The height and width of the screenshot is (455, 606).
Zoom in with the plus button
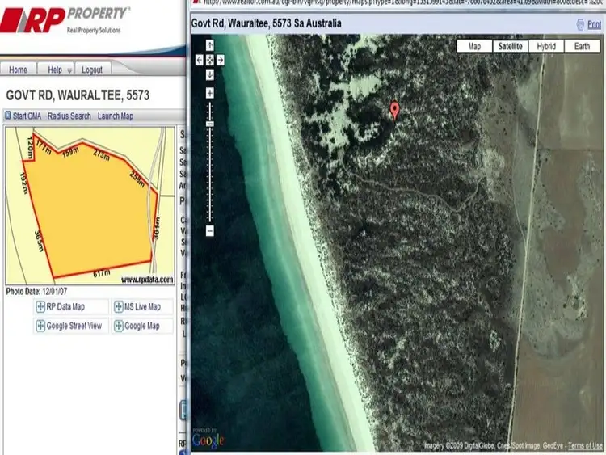(210, 93)
